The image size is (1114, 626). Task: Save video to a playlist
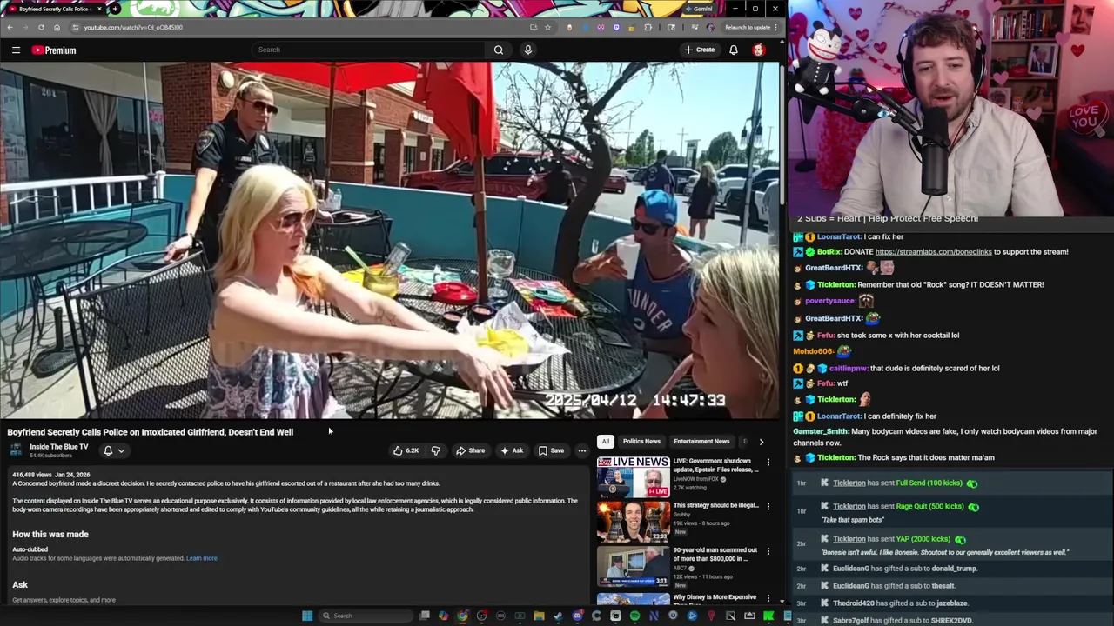tap(551, 450)
